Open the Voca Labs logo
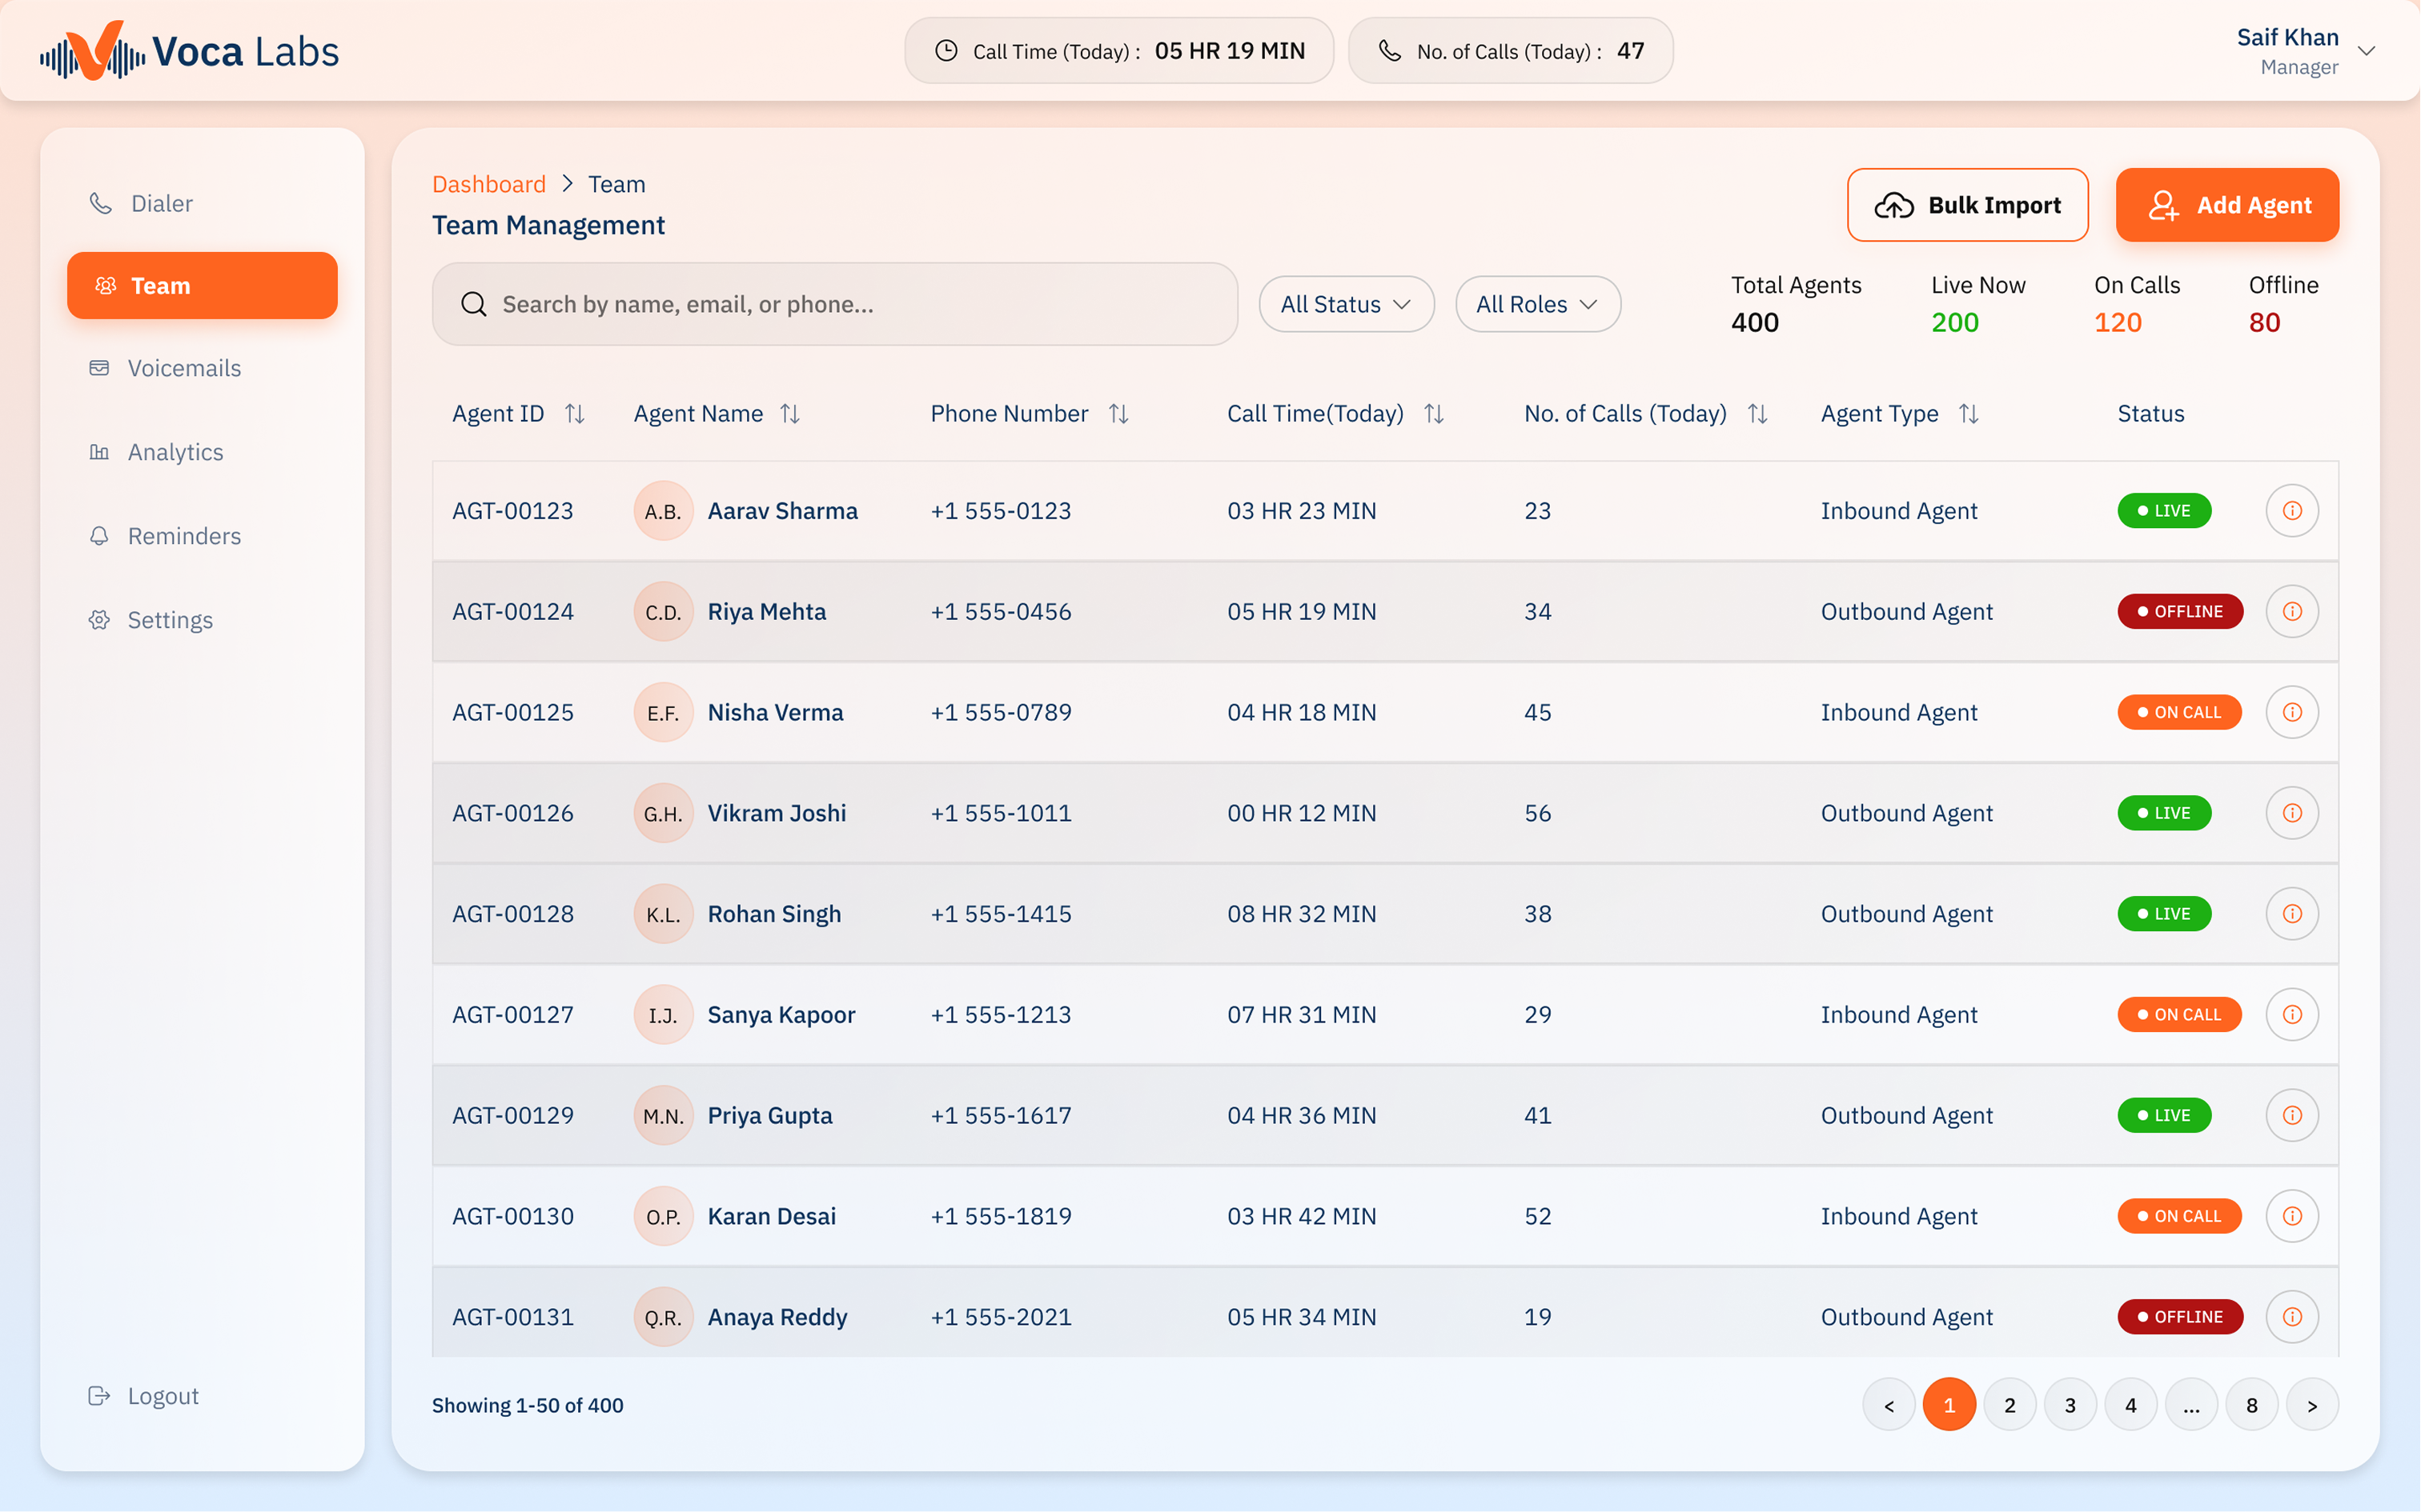Viewport: 2421px width, 1512px height. (x=190, y=51)
